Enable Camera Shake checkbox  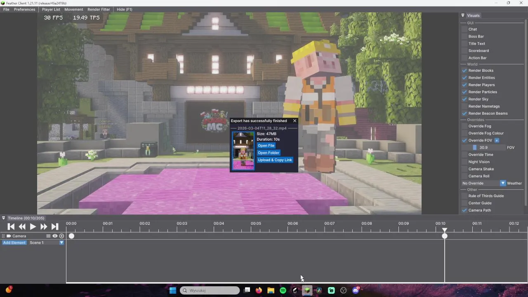464,169
